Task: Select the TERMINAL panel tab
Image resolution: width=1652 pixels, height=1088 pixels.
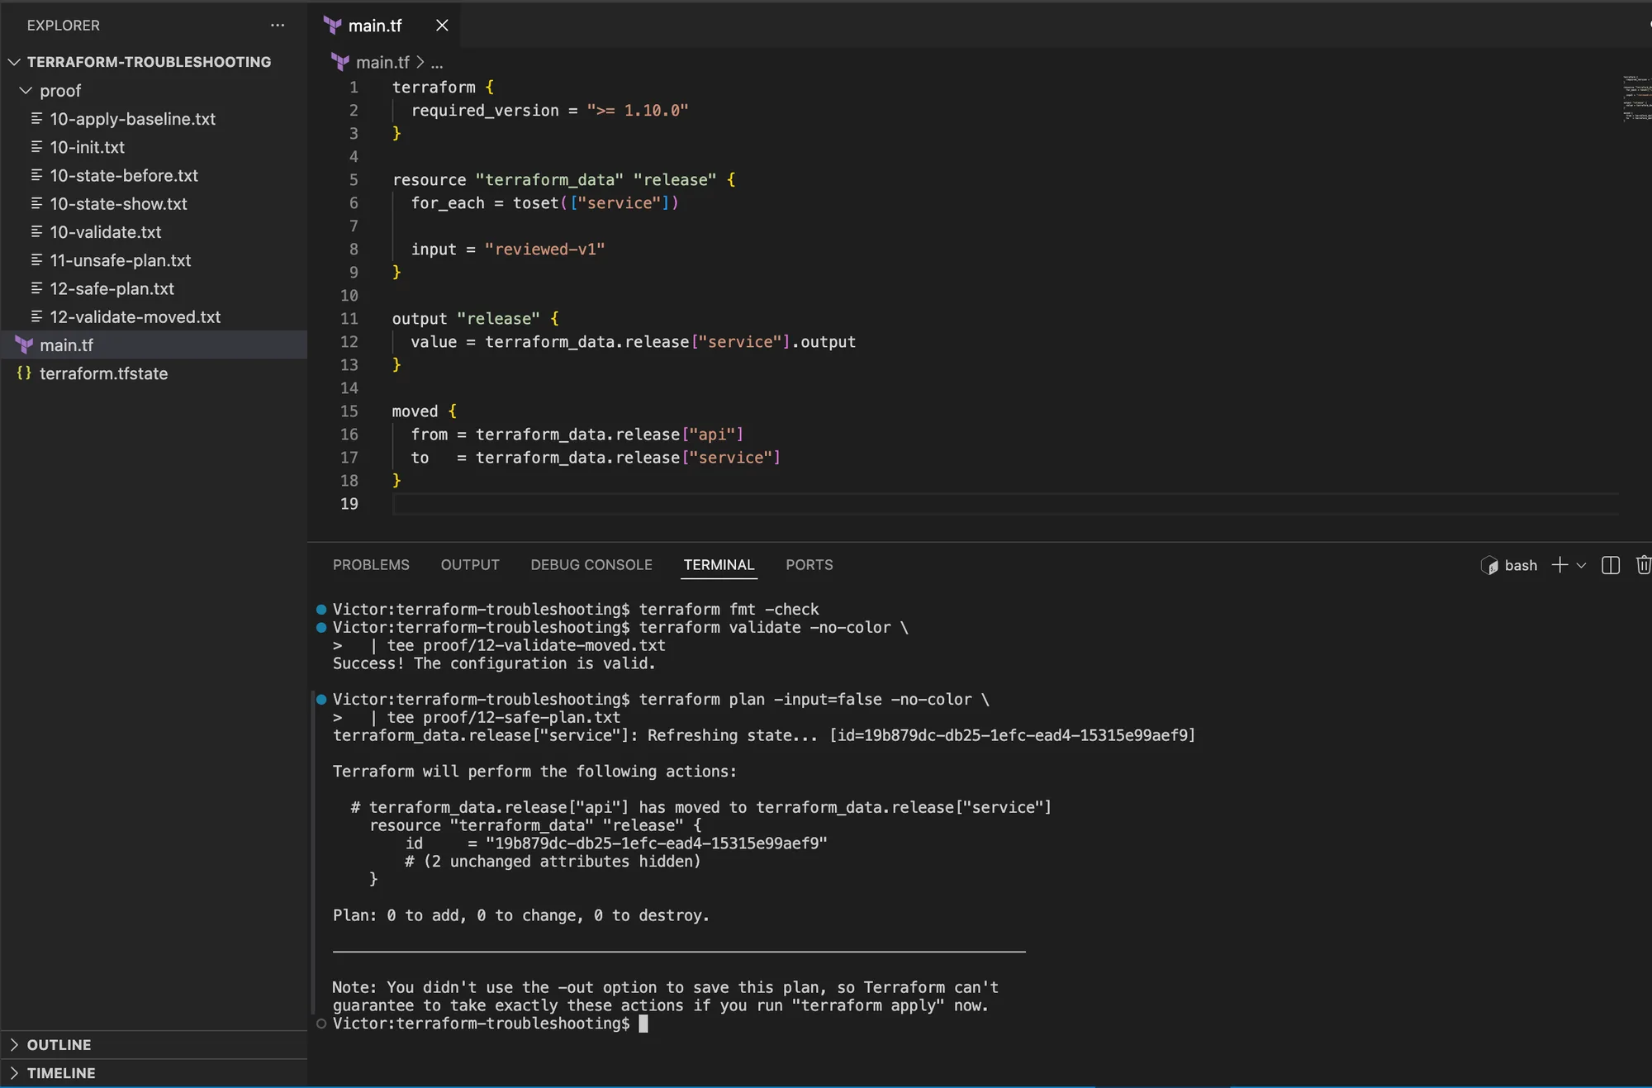Action: [x=719, y=565]
